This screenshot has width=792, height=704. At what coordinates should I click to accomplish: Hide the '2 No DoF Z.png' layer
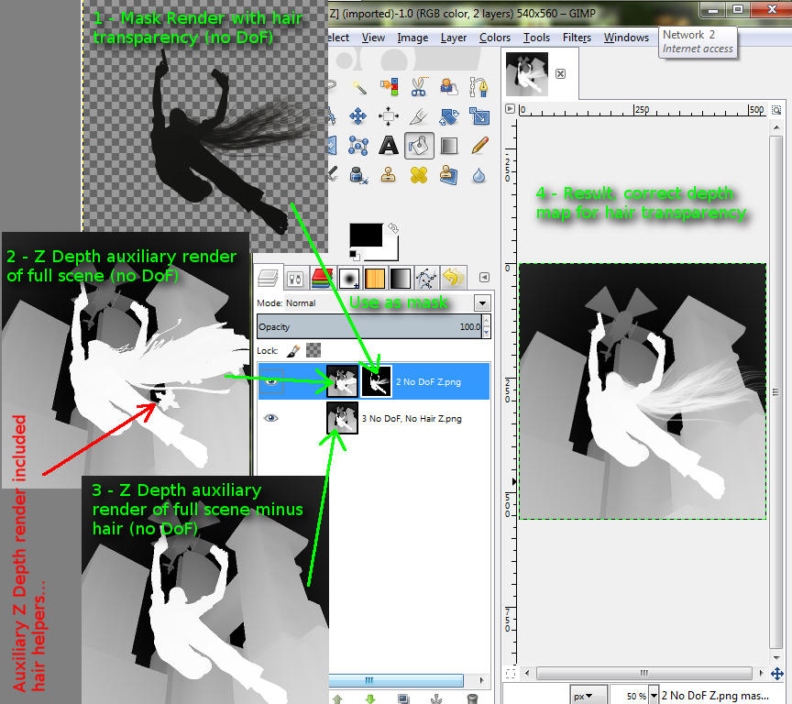270,381
